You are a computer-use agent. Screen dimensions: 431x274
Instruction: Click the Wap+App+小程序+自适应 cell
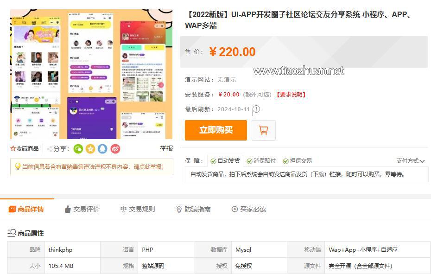coord(378,249)
